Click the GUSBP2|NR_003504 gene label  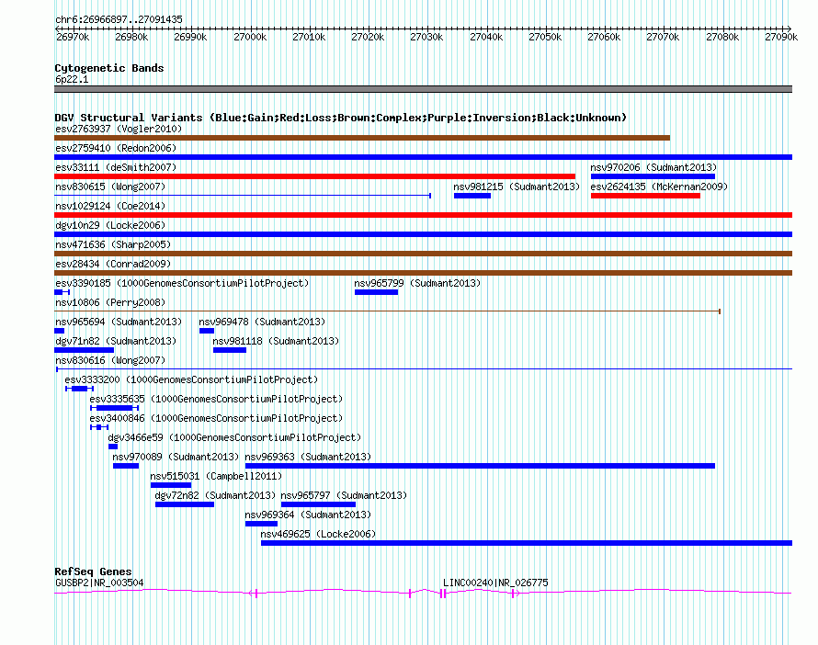[x=99, y=583]
